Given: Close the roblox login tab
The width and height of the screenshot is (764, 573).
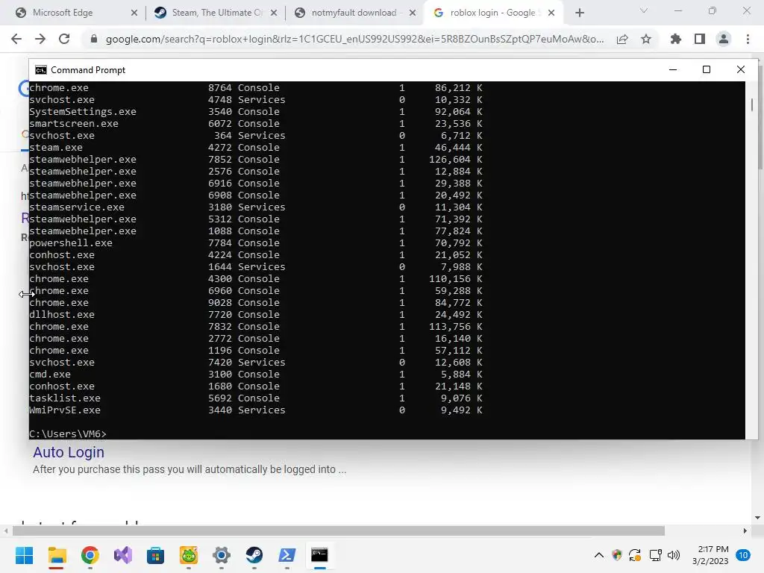Looking at the screenshot, I should [551, 13].
